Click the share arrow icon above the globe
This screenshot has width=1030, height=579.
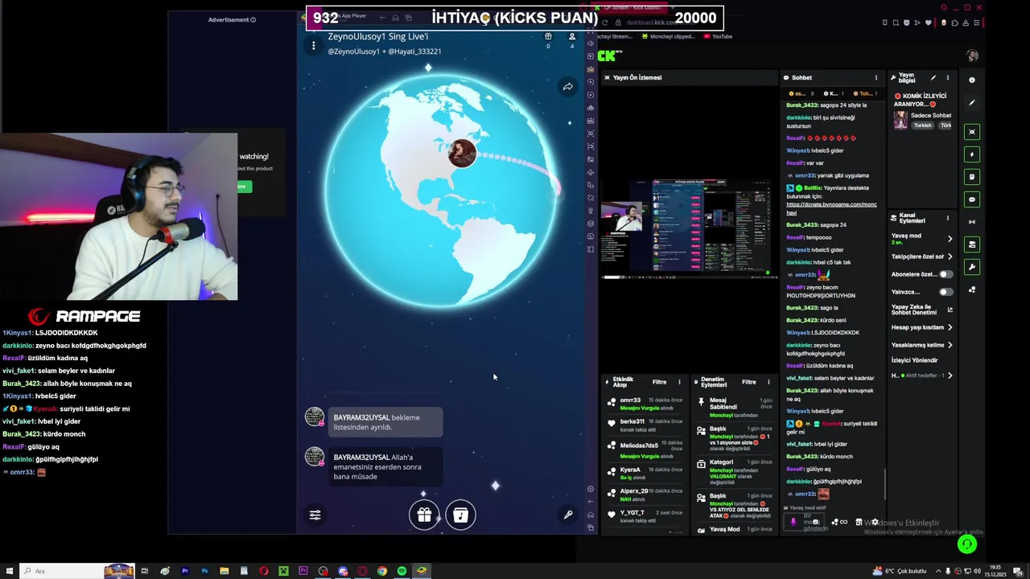coord(568,87)
